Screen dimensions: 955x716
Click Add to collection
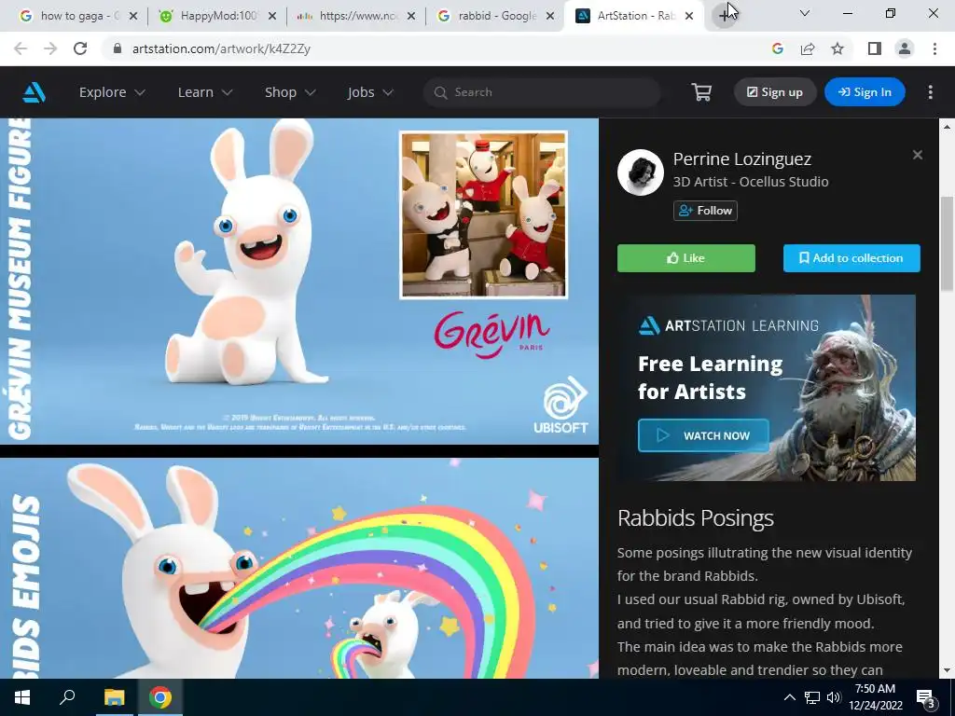[x=851, y=258]
